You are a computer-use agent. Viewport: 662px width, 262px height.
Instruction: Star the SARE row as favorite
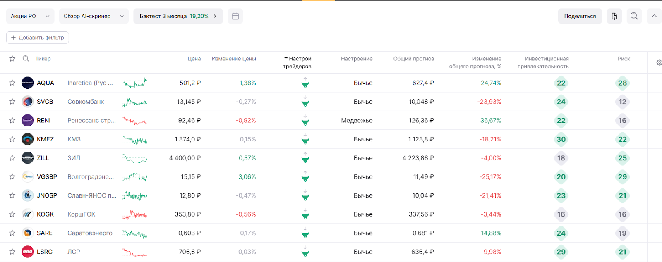pos(12,233)
